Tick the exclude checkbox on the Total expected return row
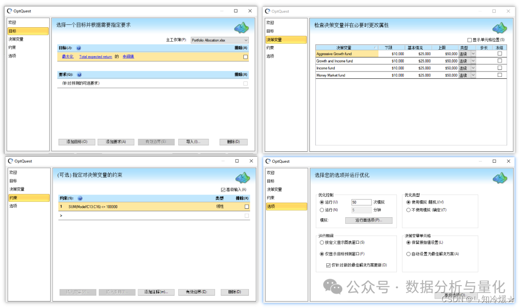This screenshot has width=522, height=308. (x=246, y=57)
